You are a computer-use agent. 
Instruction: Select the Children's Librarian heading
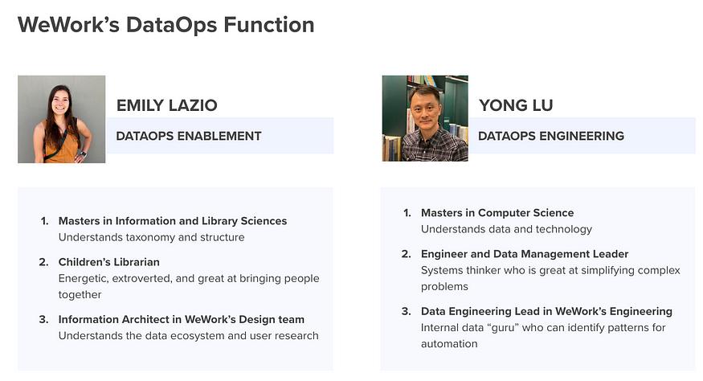(x=109, y=262)
